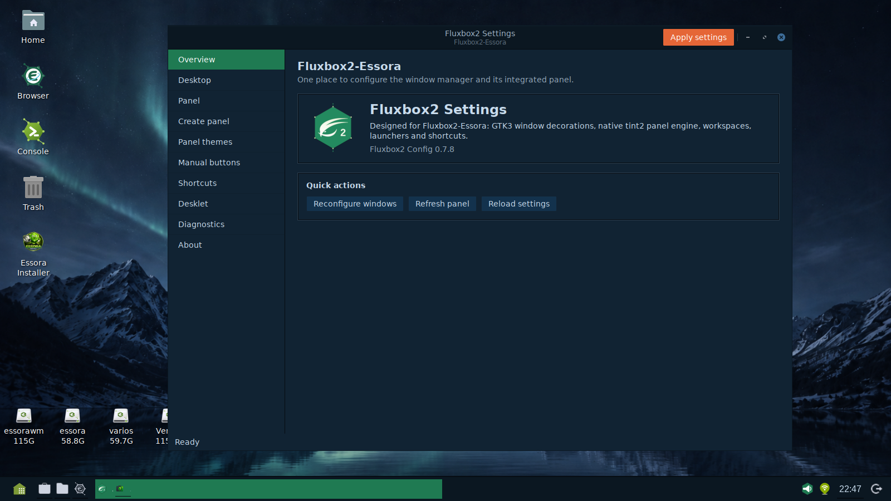The width and height of the screenshot is (891, 501).
Task: Click the screenshot camera taskbar entry
Action: coord(120,489)
